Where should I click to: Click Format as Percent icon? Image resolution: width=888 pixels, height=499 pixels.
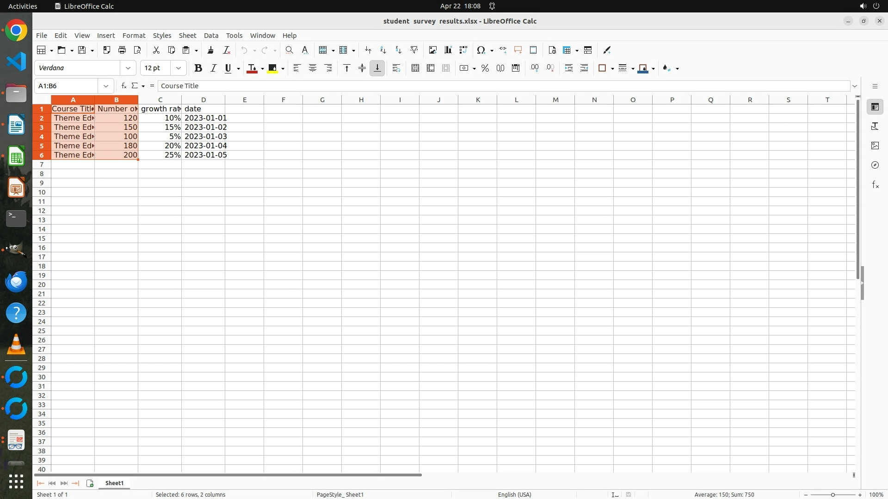[x=485, y=68]
